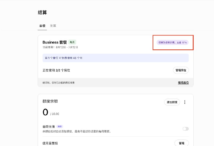This screenshot has width=214, height=146.
Task: Click the large 0 balance number
Action: 45,112
